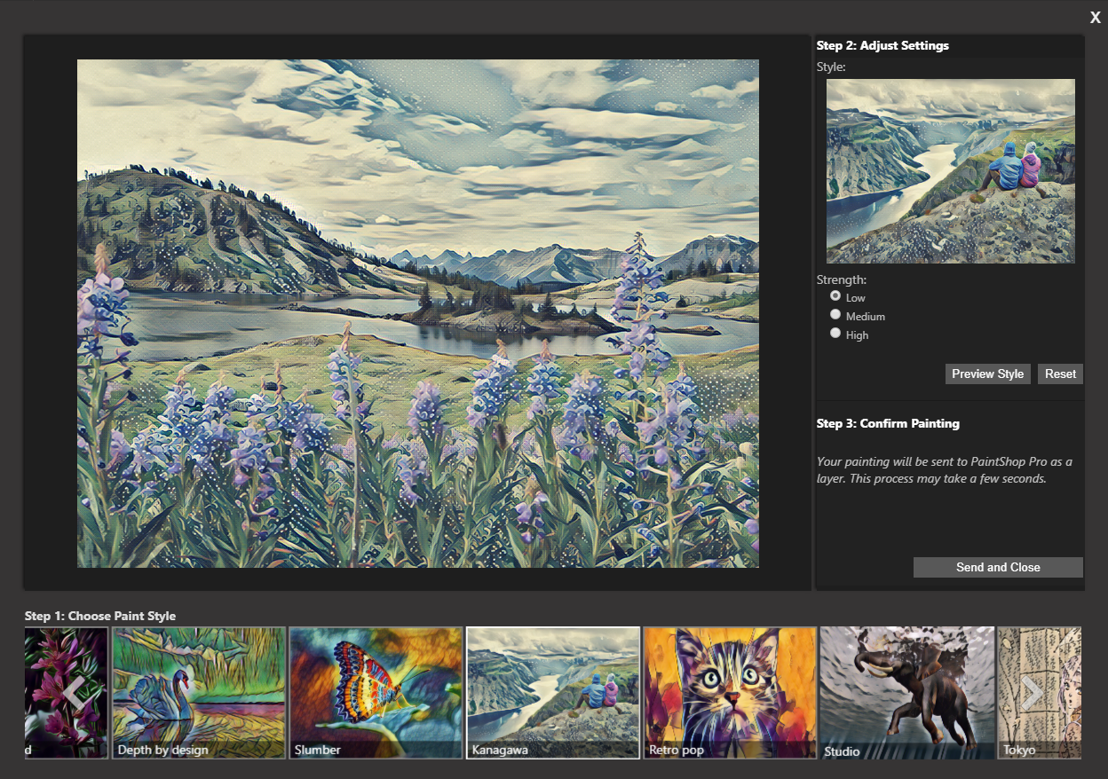The height and width of the screenshot is (779, 1108).
Task: Click the style preview image under Step 2
Action: coord(950,171)
